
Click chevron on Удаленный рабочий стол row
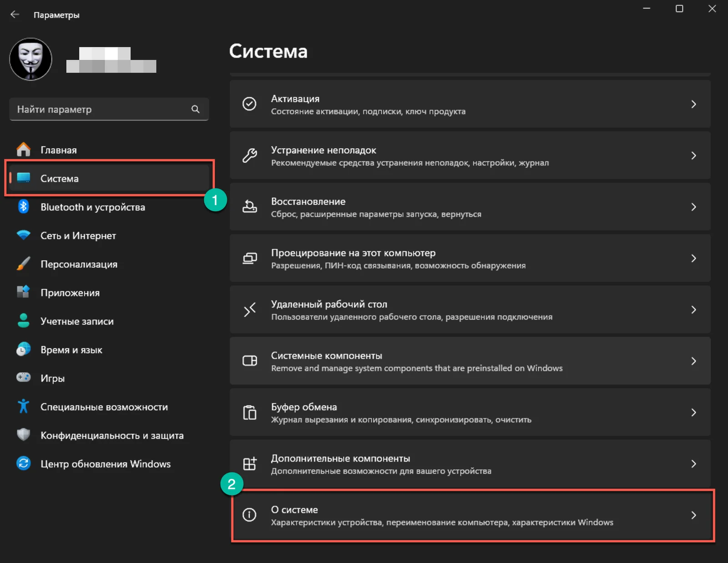693,310
